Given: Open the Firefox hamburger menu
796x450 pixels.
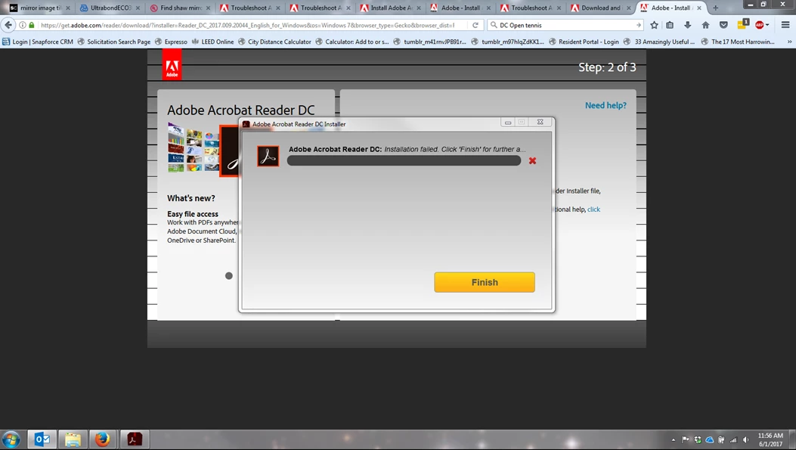Looking at the screenshot, I should click(785, 25).
